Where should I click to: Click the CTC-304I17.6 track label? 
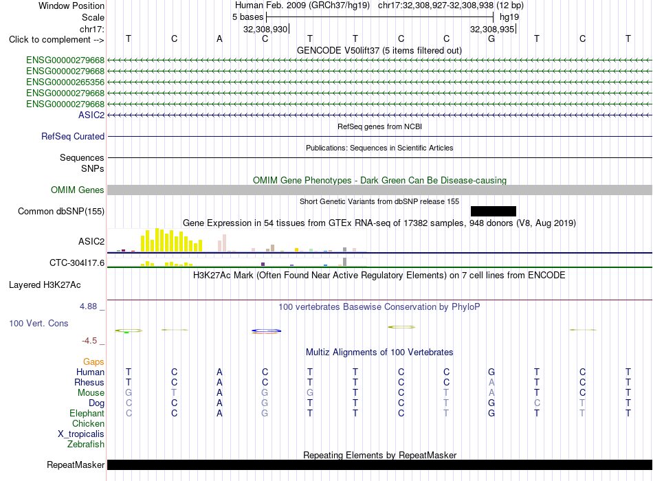(x=77, y=262)
